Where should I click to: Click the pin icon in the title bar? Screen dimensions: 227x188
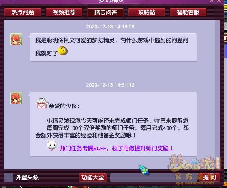[x=212, y=1]
